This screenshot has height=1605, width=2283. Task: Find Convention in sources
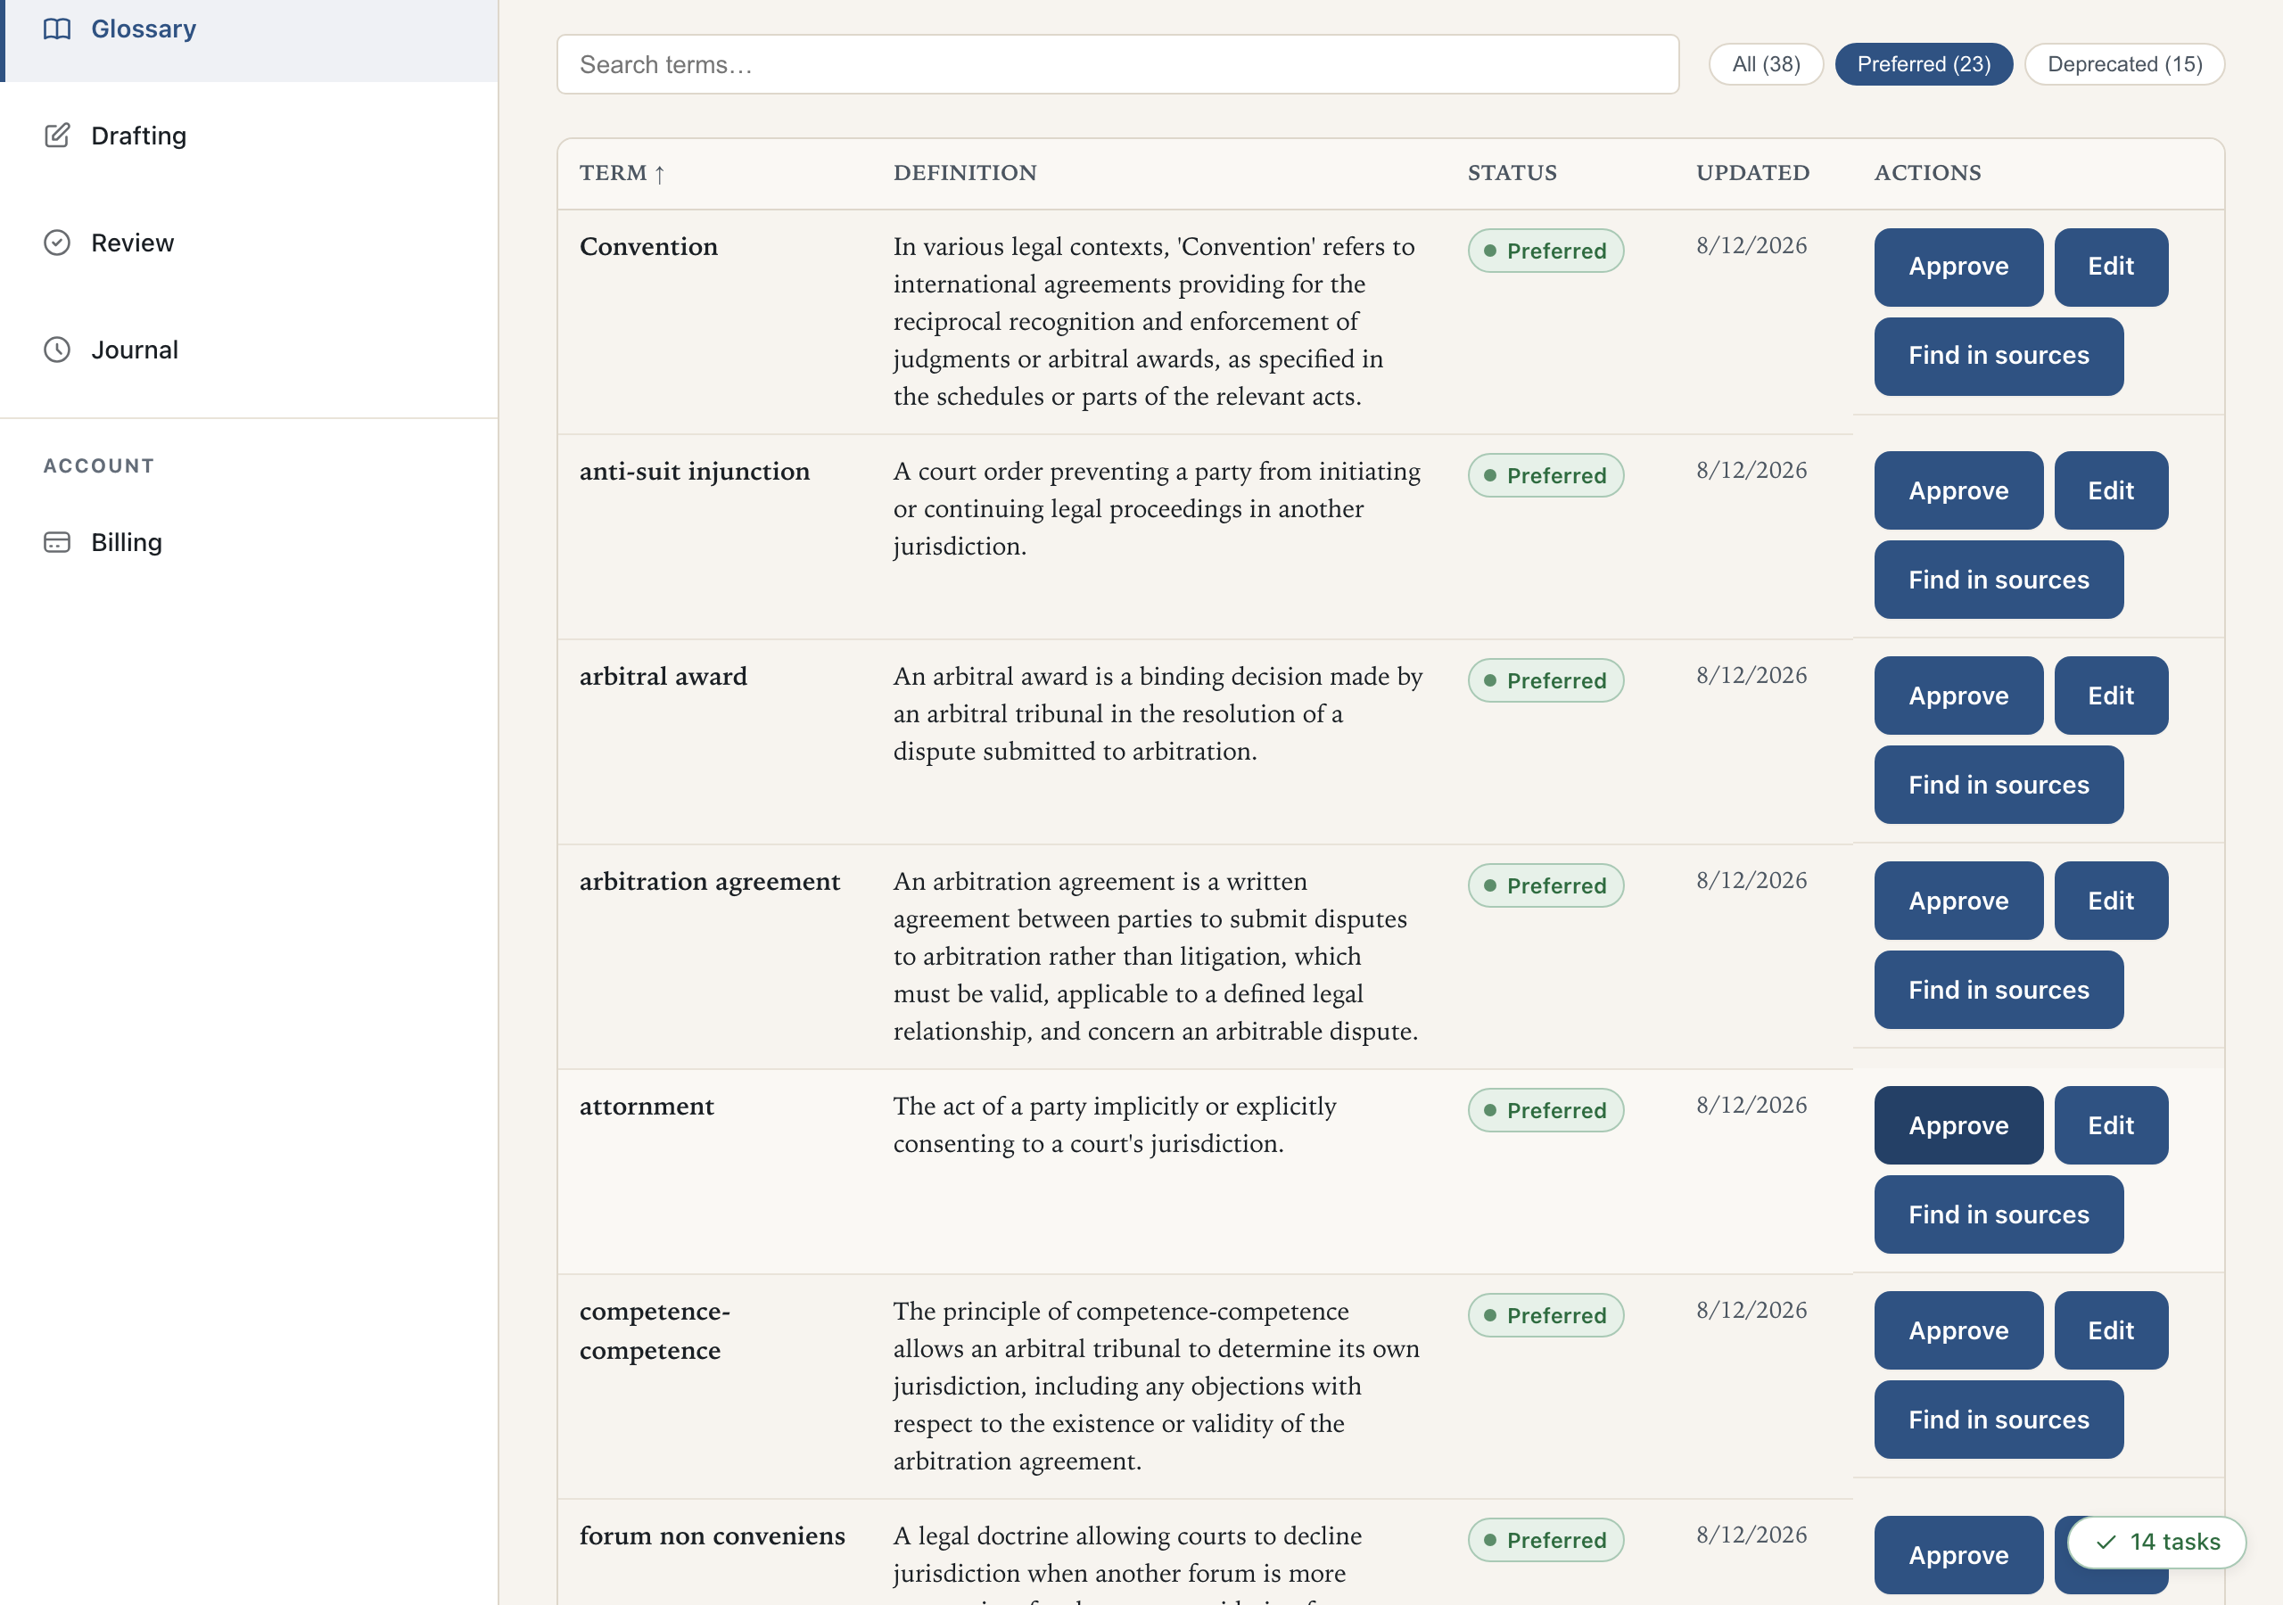pos(1998,356)
